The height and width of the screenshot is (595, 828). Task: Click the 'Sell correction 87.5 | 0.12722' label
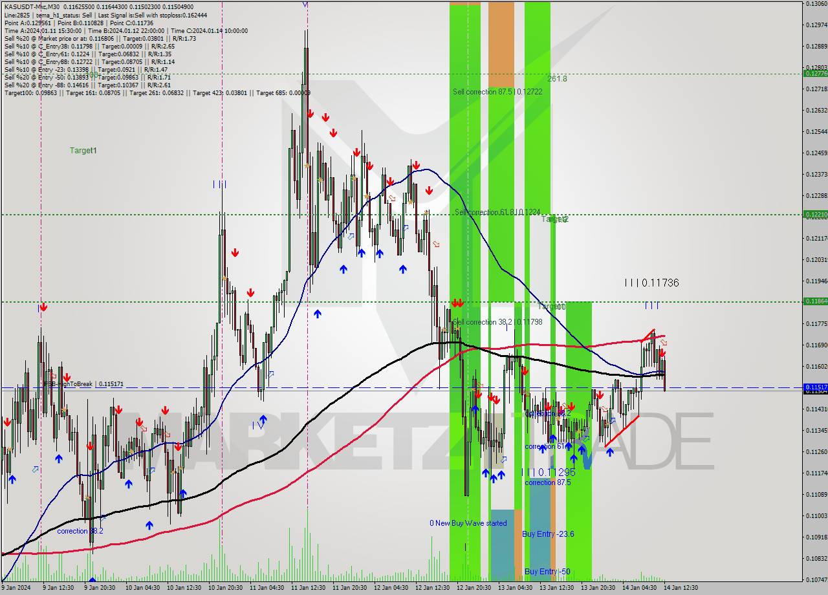[x=497, y=92]
